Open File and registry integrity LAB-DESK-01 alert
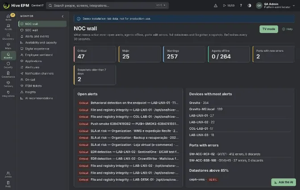The height and width of the screenshot is (190, 300). pyautogui.click(x=128, y=180)
